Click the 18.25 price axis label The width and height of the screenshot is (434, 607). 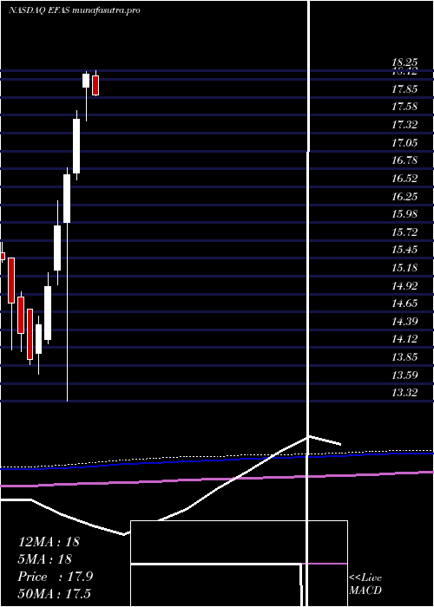tap(404, 62)
